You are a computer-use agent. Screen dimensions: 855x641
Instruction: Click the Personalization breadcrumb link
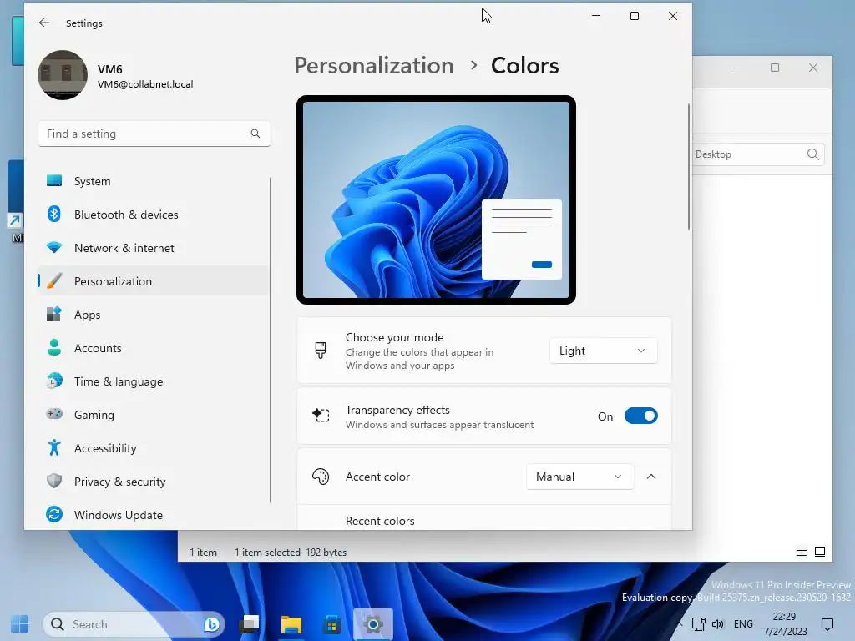coord(373,65)
